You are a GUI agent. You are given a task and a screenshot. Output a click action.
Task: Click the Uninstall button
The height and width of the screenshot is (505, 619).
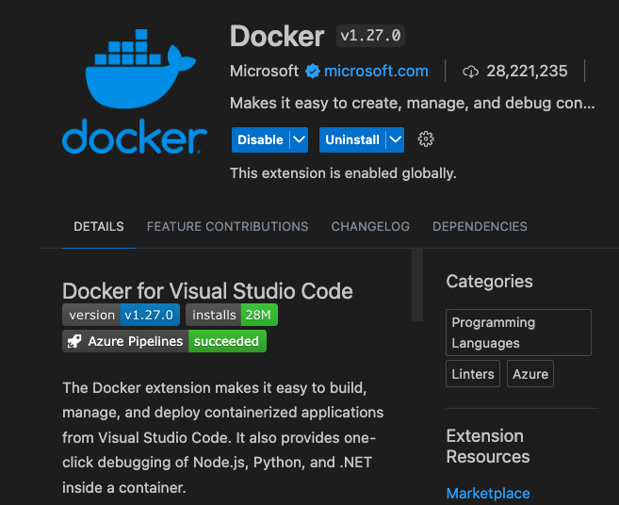[x=352, y=139]
